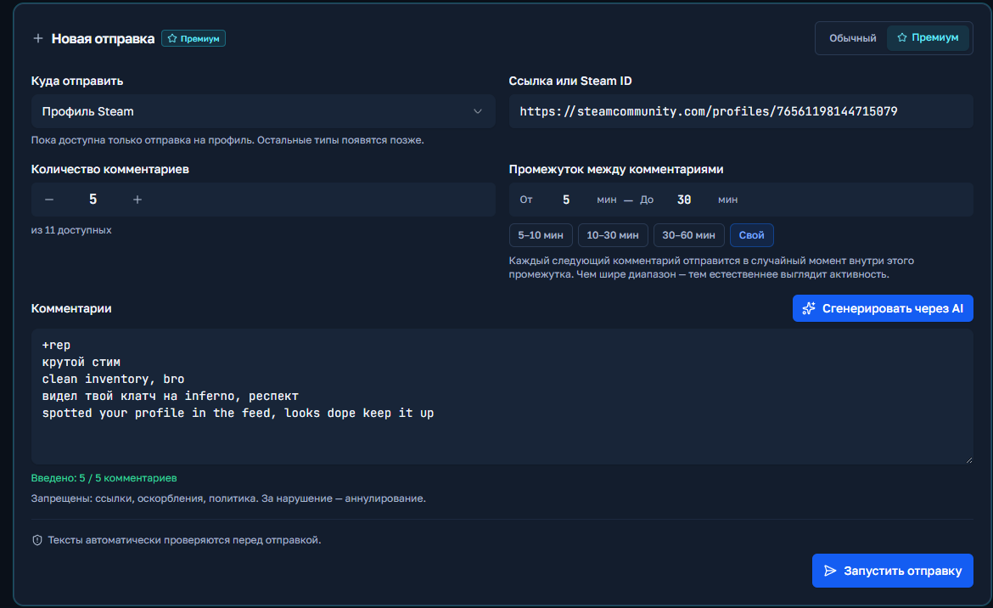Switch to Обычный mode

coord(852,38)
